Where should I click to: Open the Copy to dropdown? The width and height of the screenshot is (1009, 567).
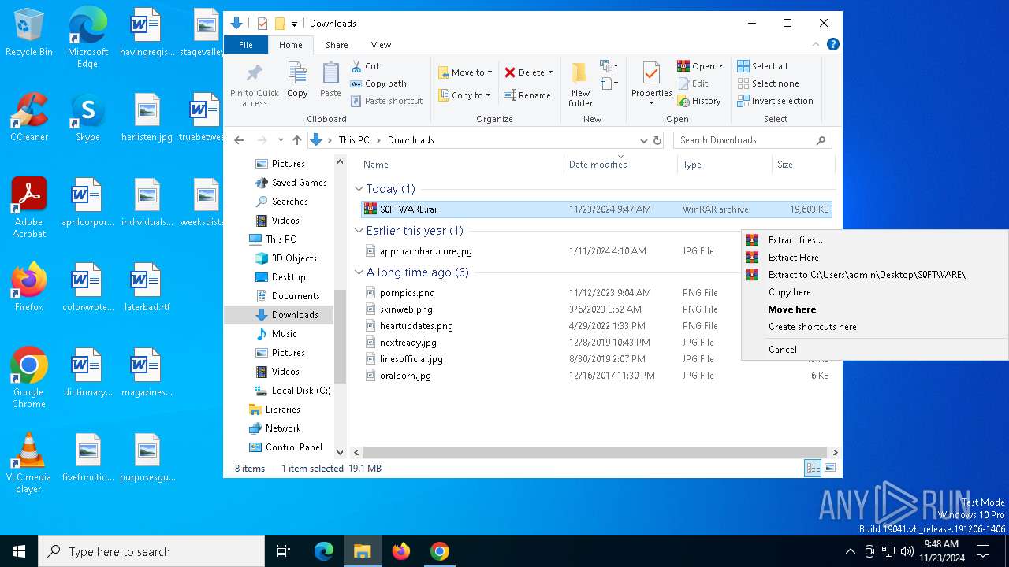(464, 95)
